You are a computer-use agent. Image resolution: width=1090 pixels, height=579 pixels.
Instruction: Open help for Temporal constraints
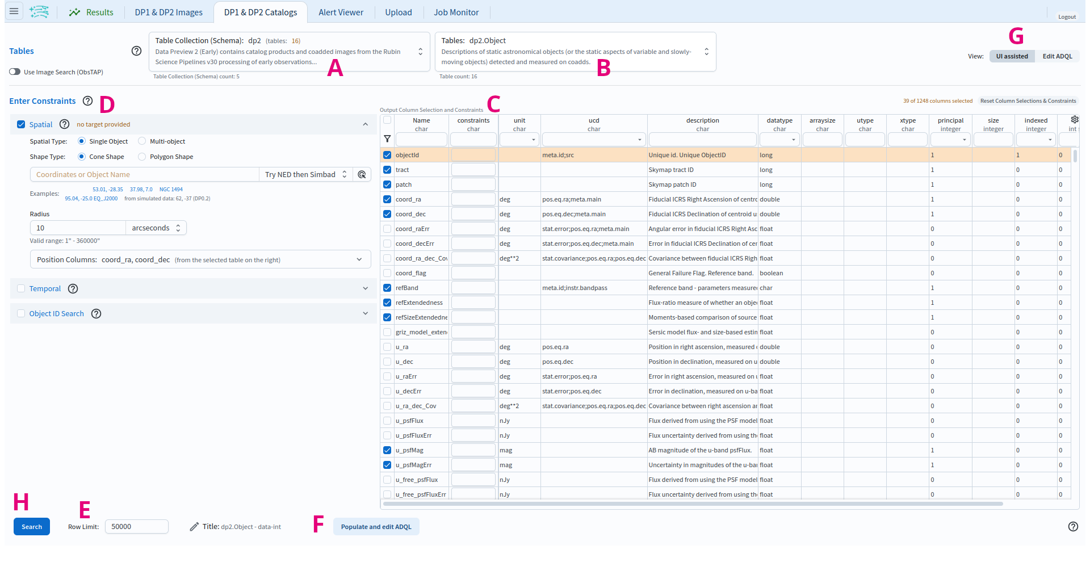tap(73, 288)
